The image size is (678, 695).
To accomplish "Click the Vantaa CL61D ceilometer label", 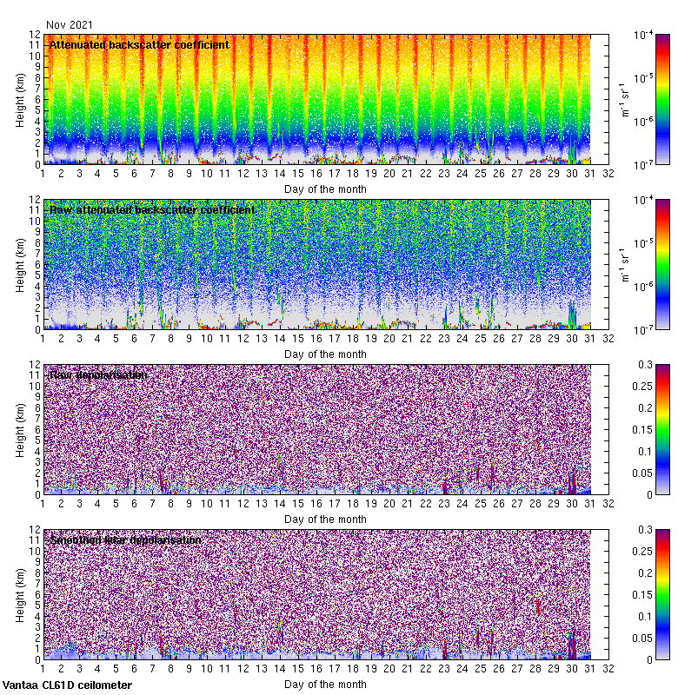I will point(67,685).
